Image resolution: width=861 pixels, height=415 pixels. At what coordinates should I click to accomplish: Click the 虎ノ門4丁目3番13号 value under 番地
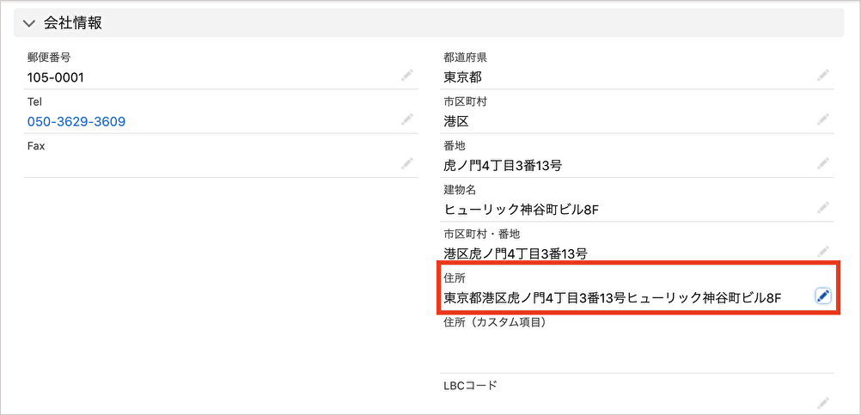pyautogui.click(x=503, y=165)
